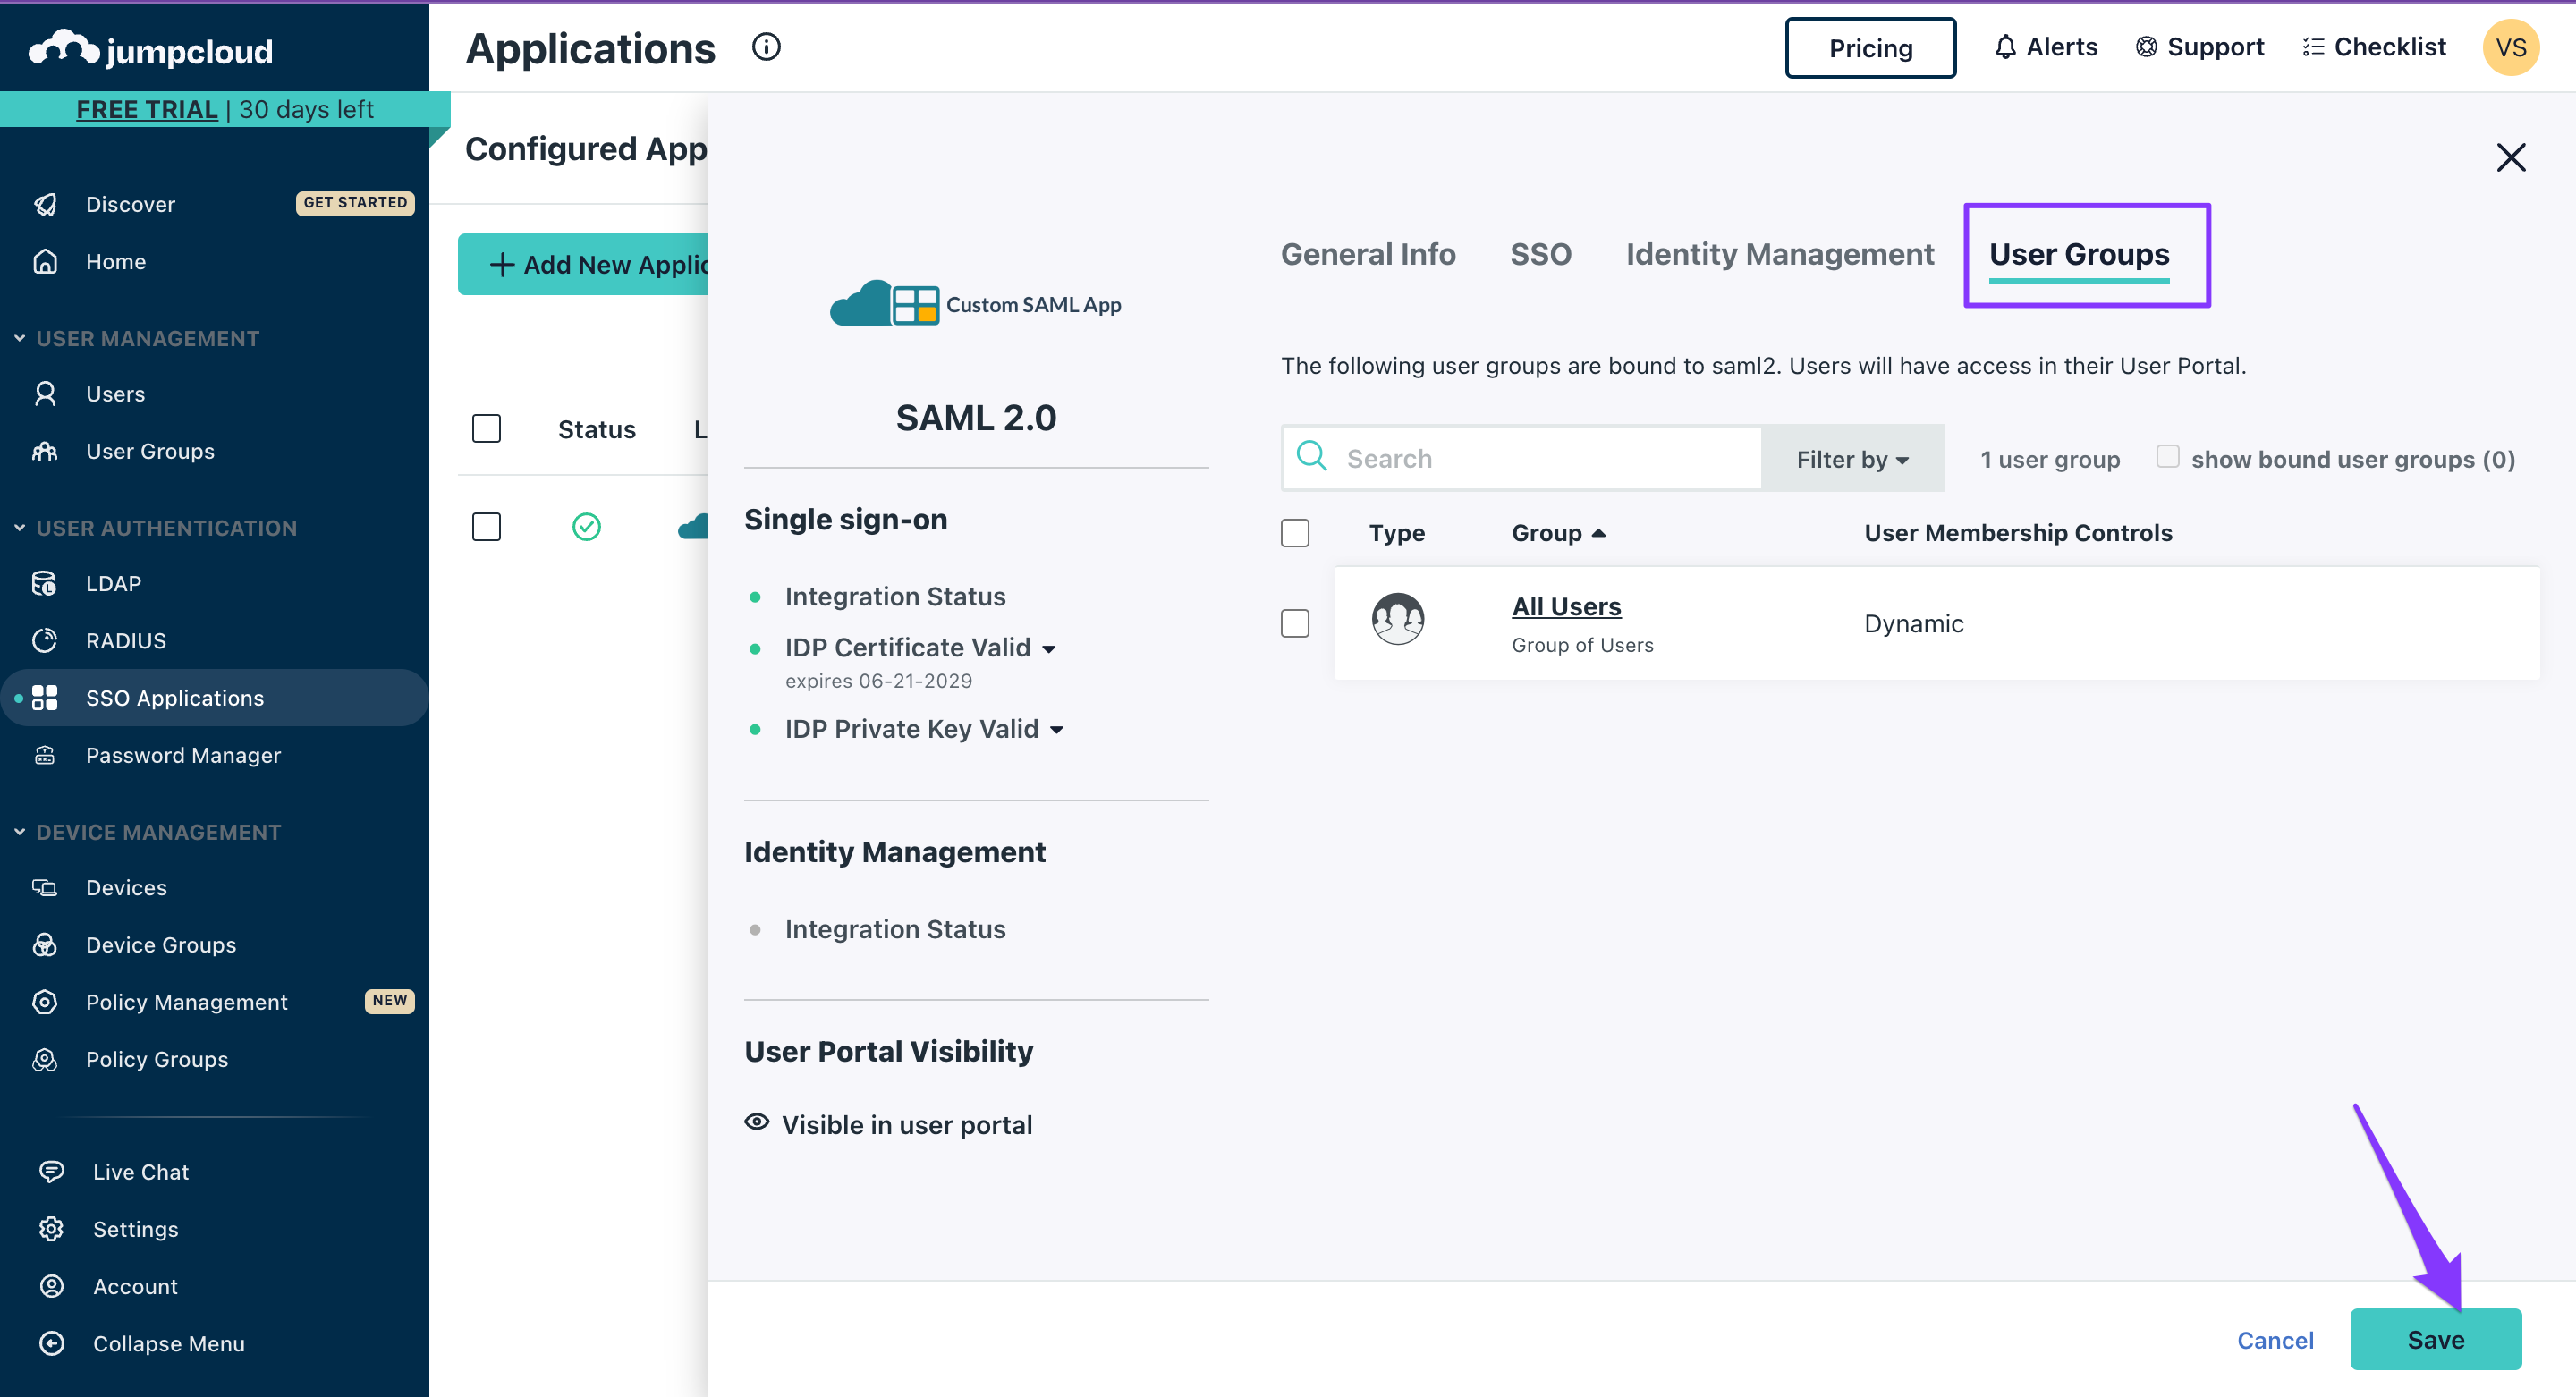Click the VS user avatar
The image size is (2576, 1397).
coord(2510,47)
